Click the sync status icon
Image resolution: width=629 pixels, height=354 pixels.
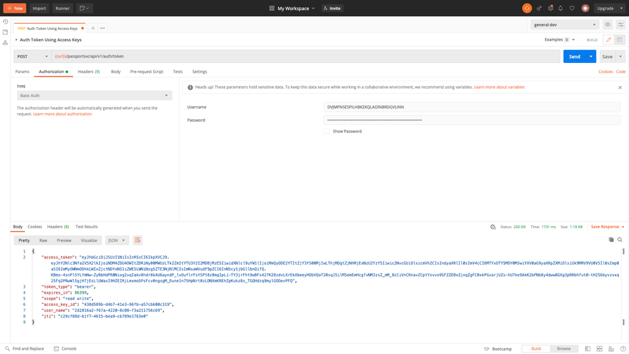click(x=527, y=8)
